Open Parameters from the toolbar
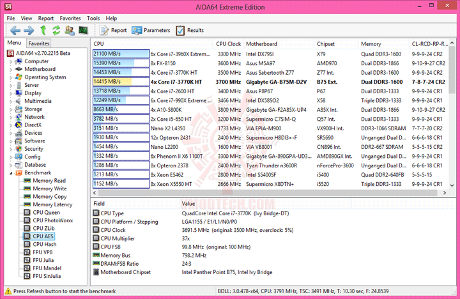 (151, 30)
